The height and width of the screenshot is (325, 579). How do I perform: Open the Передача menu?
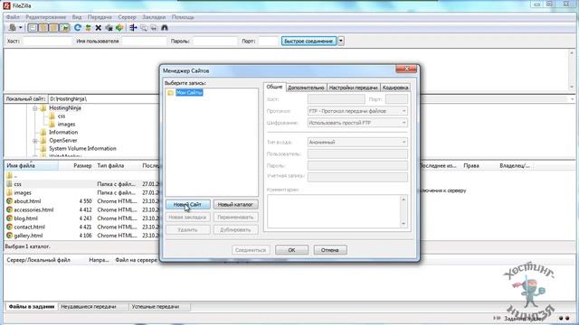(x=100, y=17)
